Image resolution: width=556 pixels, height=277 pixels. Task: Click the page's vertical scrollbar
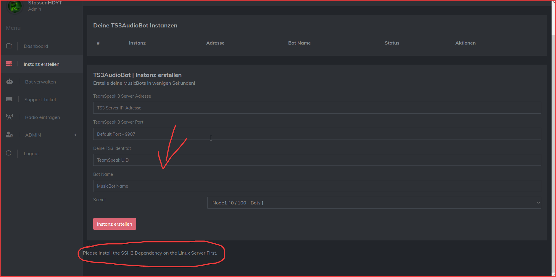[553, 147]
